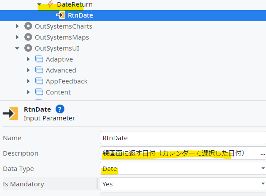
Task: Click the Description property label
Action: [21, 153]
